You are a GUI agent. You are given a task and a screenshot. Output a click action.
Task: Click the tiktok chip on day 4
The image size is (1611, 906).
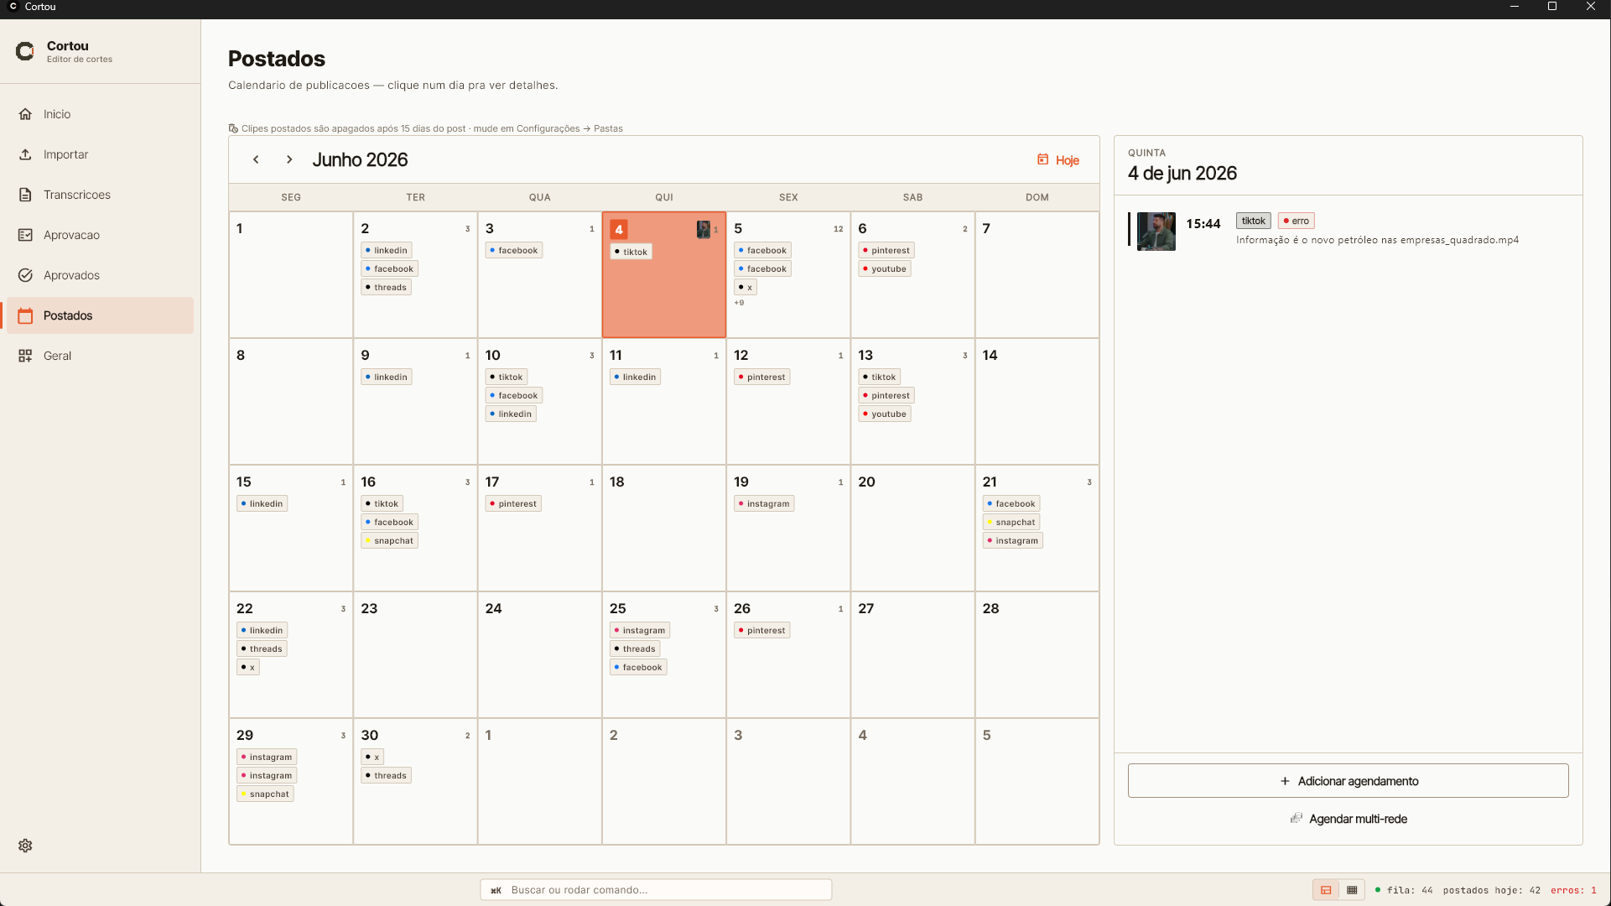[x=631, y=252]
